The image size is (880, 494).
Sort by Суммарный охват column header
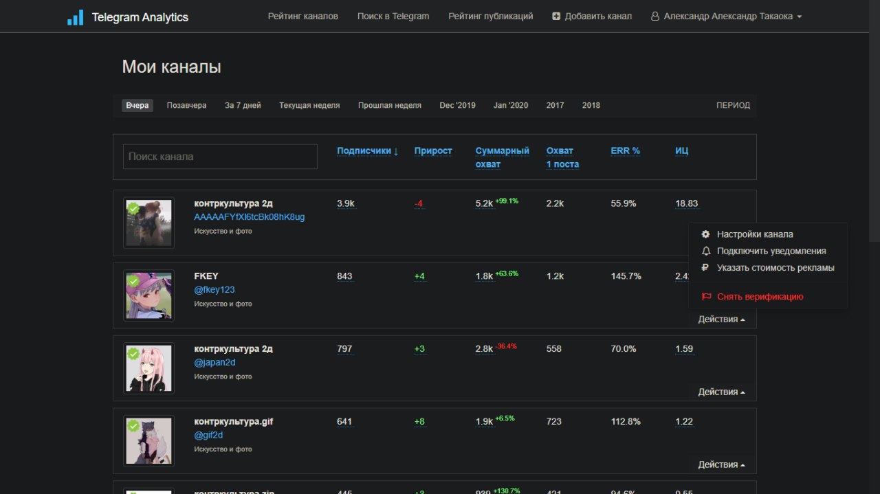503,157
